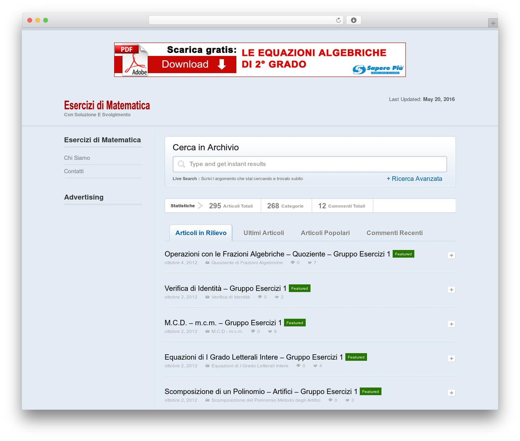The width and height of the screenshot is (520, 441).
Task: Open Scomposizione del Polinomio Metodo degli Artifici category
Action: 266,400
